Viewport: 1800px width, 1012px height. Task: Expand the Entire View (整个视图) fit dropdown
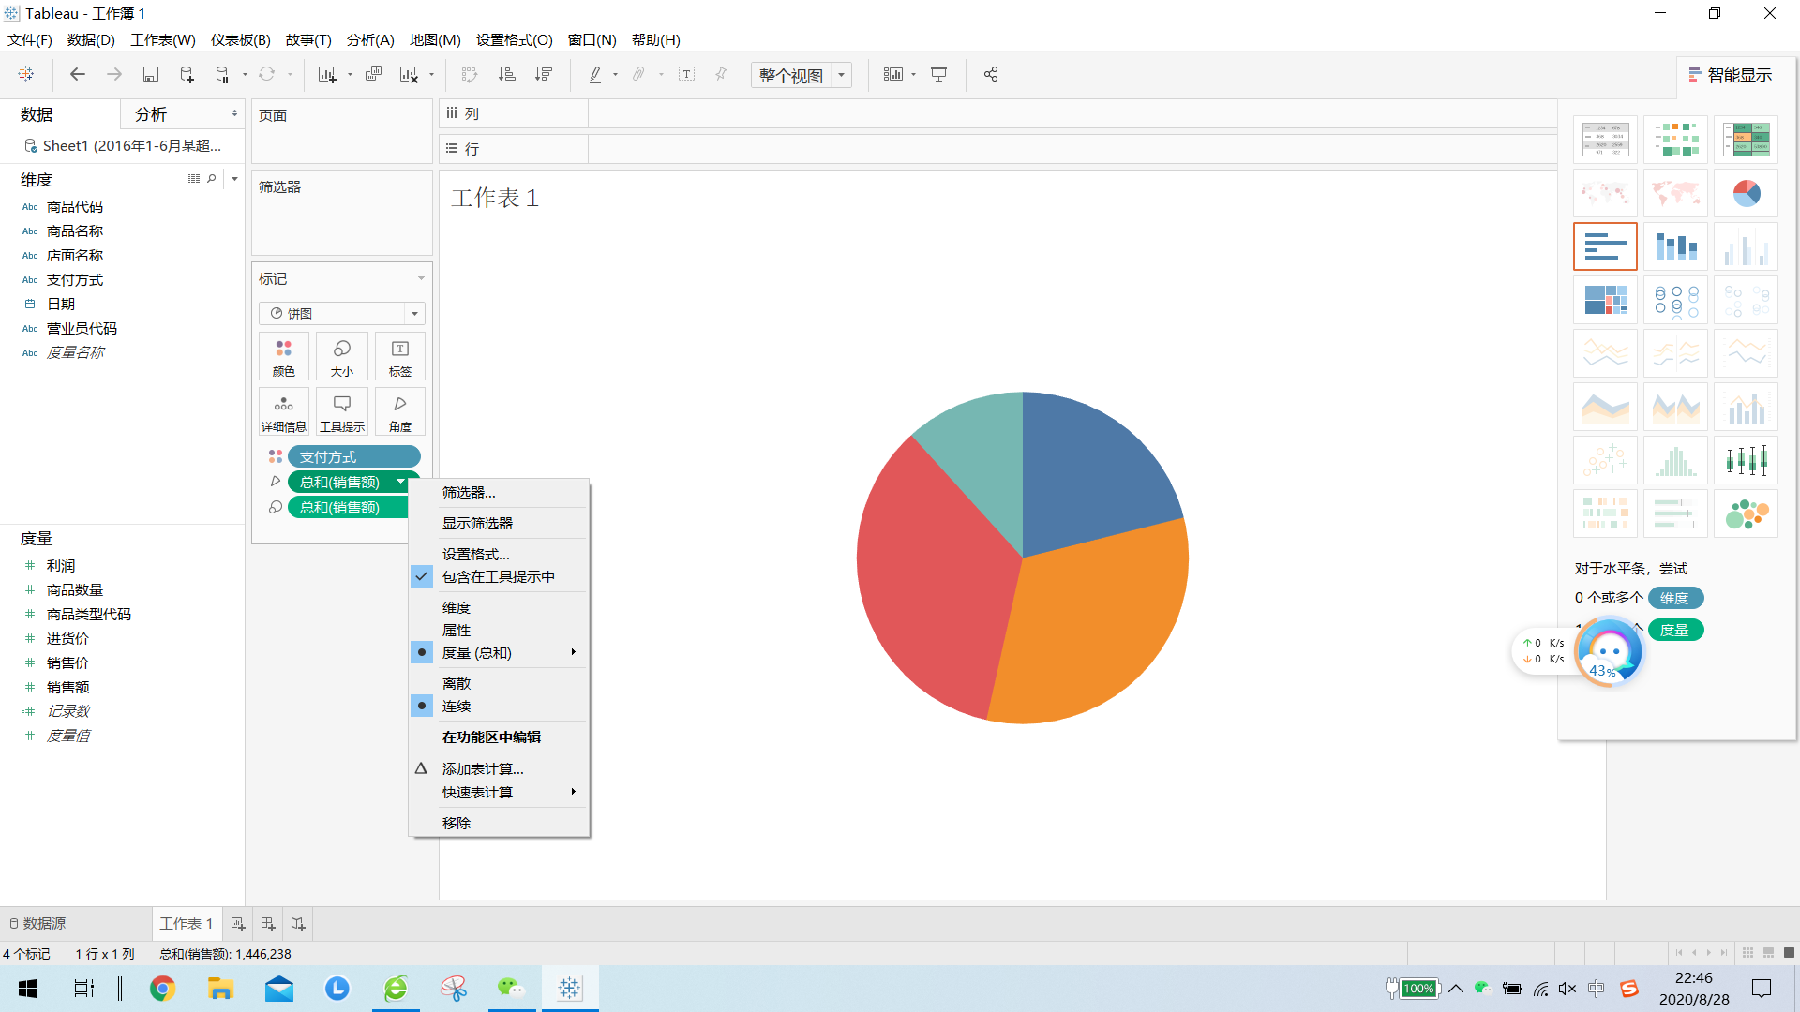pos(842,75)
